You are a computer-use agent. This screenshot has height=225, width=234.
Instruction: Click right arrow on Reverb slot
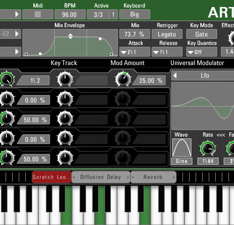click(174, 177)
